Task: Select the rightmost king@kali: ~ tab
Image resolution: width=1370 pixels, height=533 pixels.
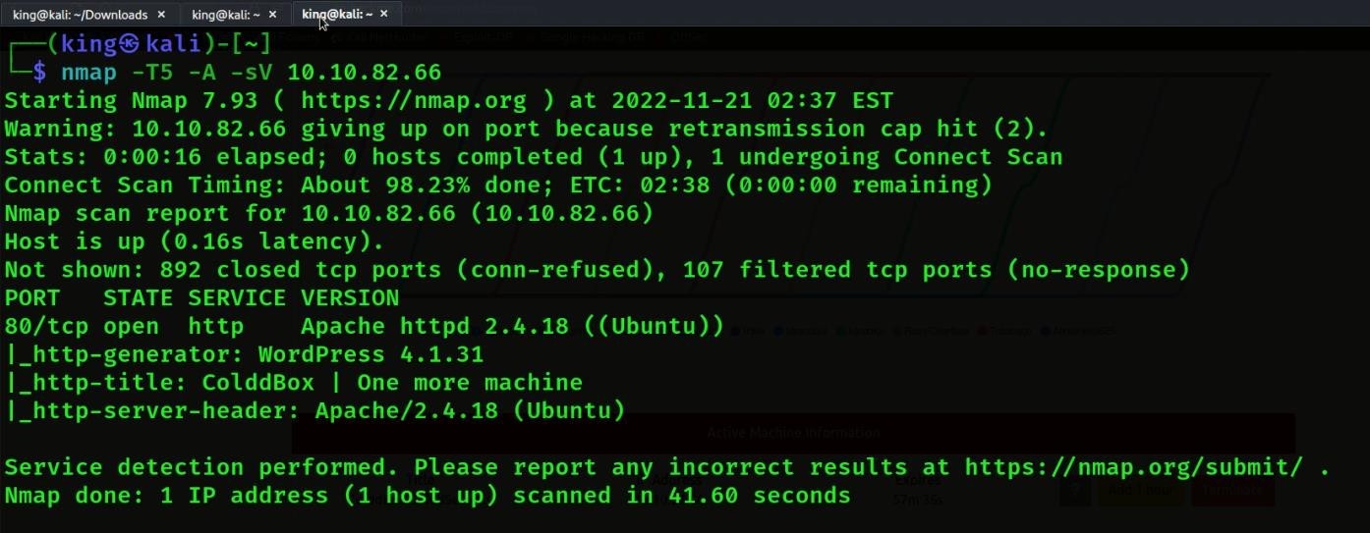Action: pyautogui.click(x=336, y=15)
